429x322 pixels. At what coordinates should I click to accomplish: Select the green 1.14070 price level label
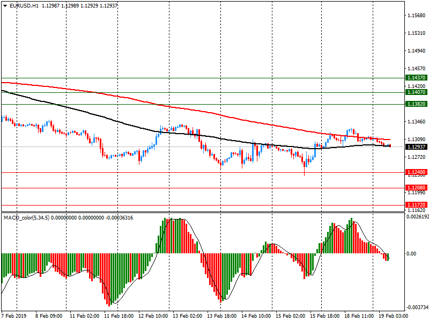pos(416,92)
